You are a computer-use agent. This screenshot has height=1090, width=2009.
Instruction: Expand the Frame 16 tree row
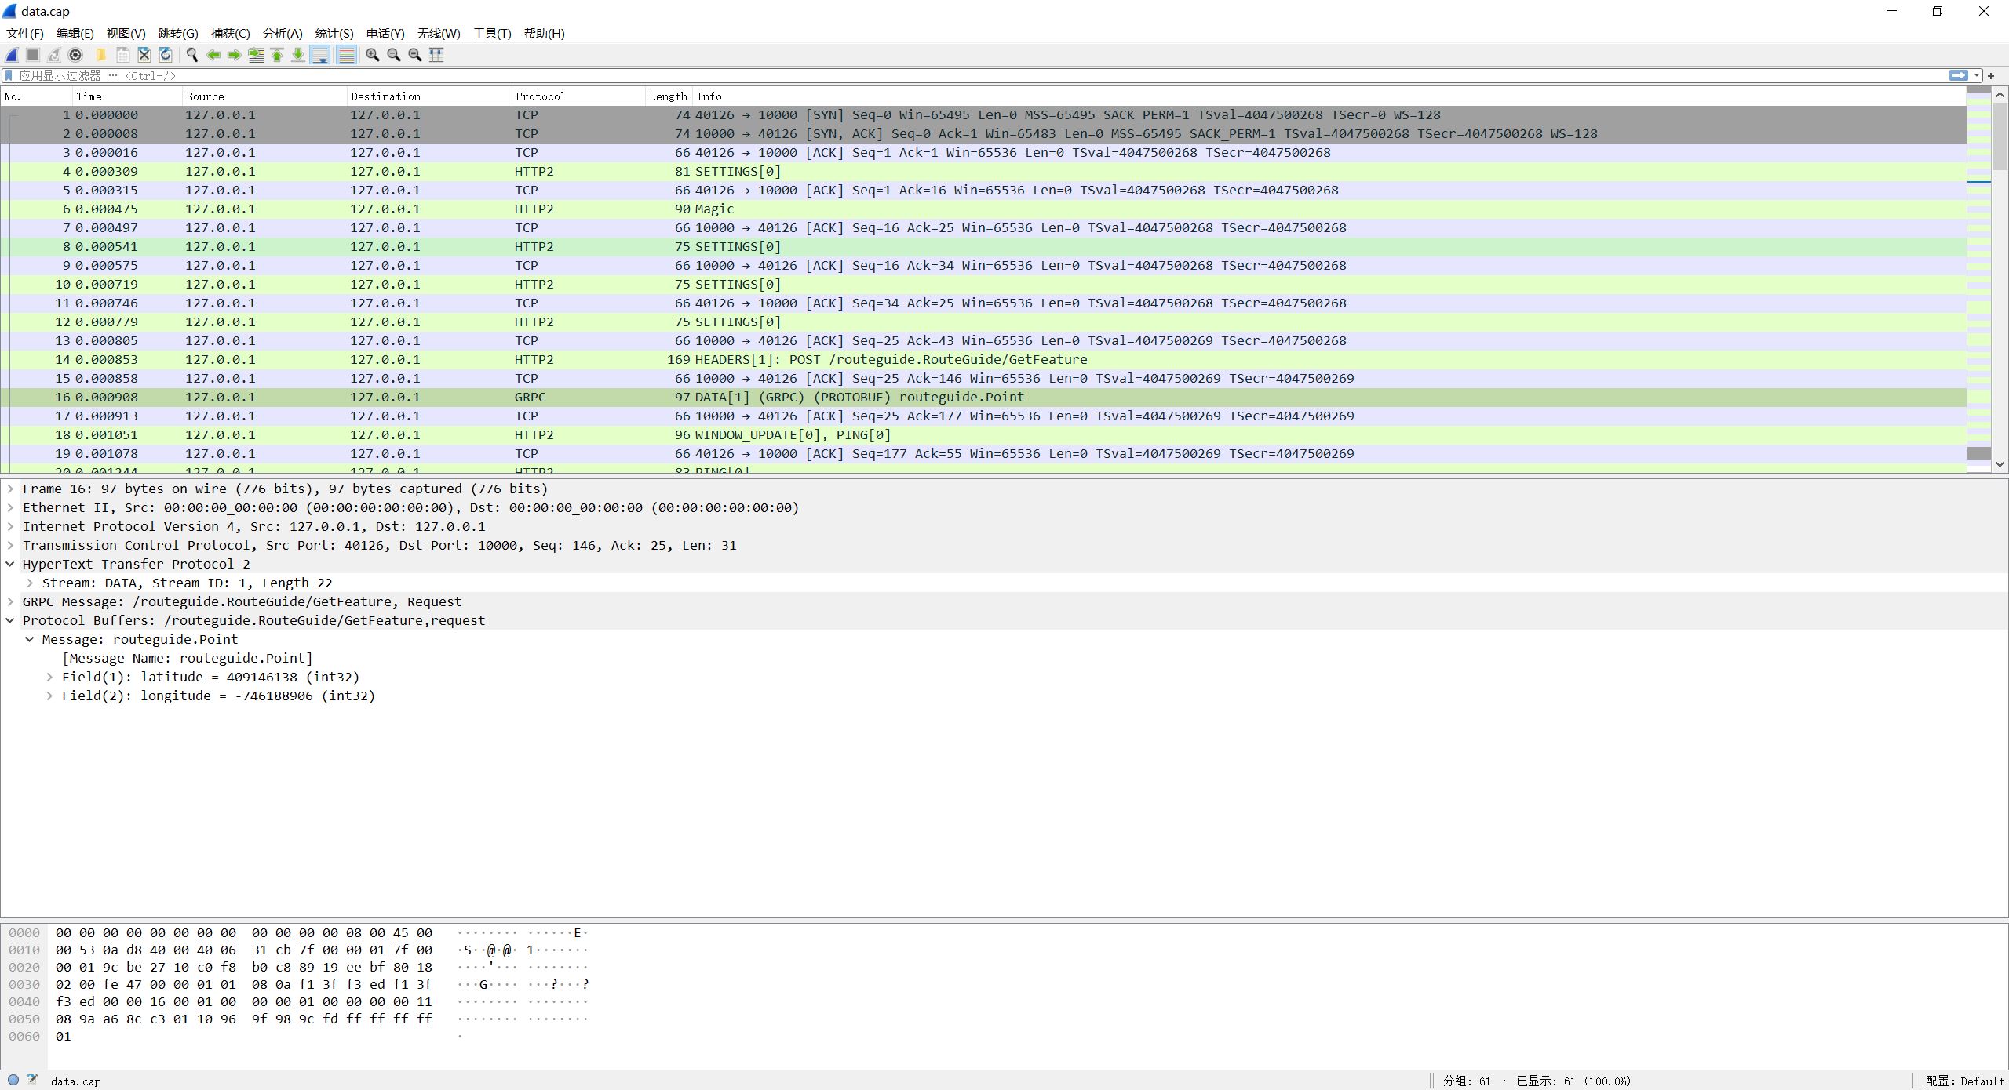(10, 489)
